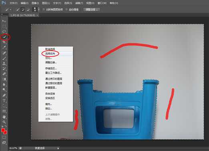Choose Add to Selection mode

tap(23, 10)
